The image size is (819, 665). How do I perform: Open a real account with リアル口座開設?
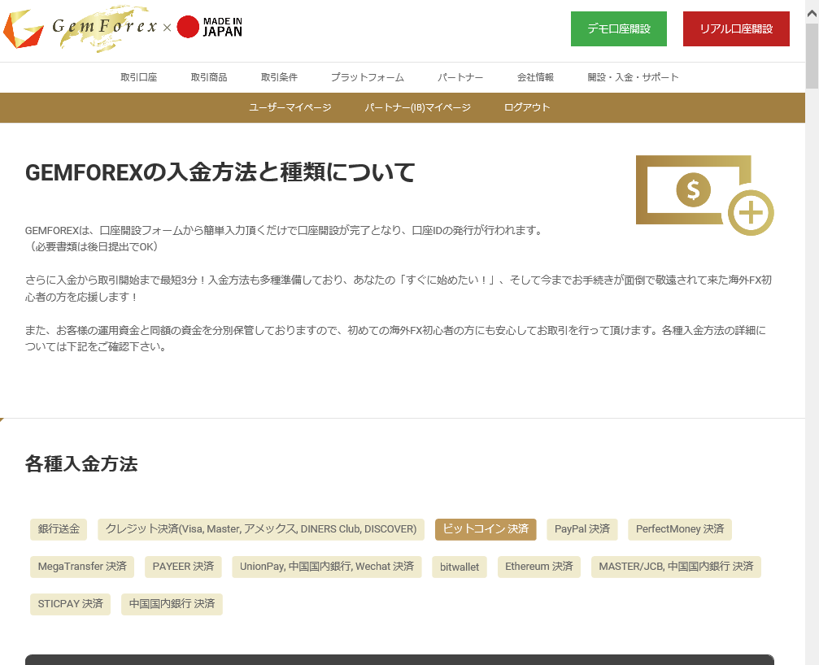coord(736,28)
